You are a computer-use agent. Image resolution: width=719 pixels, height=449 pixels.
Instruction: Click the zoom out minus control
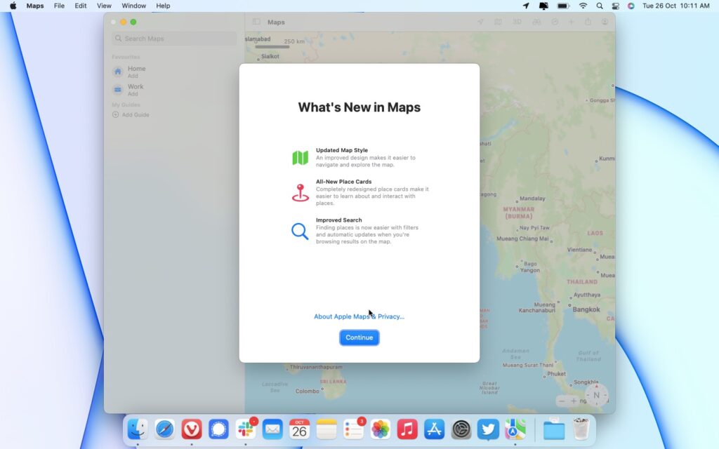562,400
